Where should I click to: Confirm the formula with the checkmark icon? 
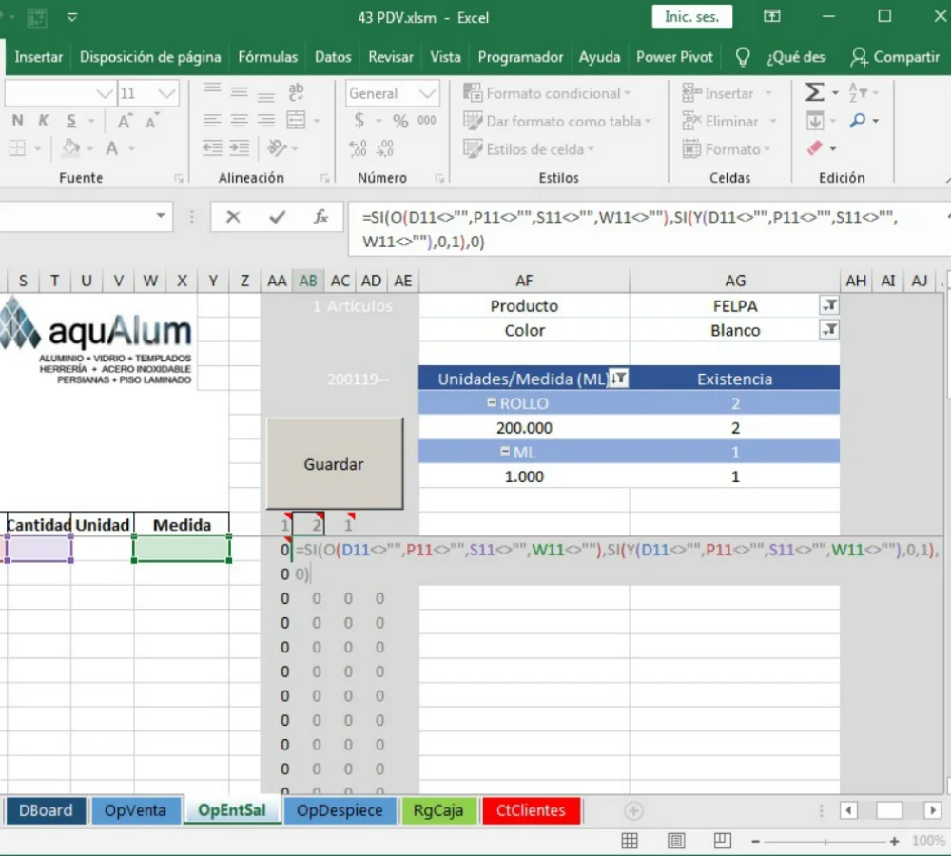point(277,218)
